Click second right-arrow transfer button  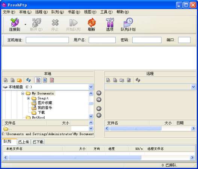coord(99,99)
